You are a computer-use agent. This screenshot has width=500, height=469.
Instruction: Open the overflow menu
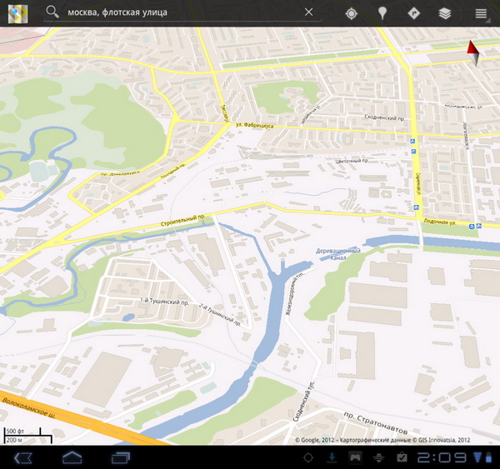click(x=481, y=13)
